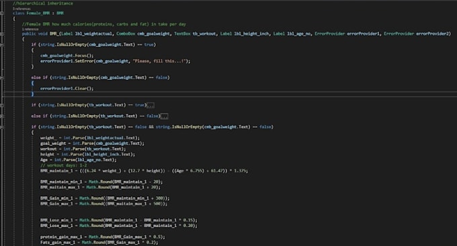Click the errorProvider2 parameter
Image resolution: width=457 pixels, height=246 pixels.
pos(433,34)
